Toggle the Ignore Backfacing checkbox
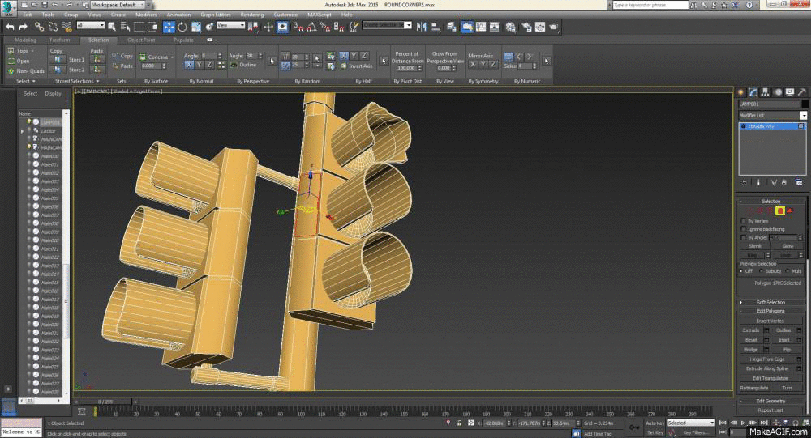This screenshot has height=438, width=811. coord(744,229)
